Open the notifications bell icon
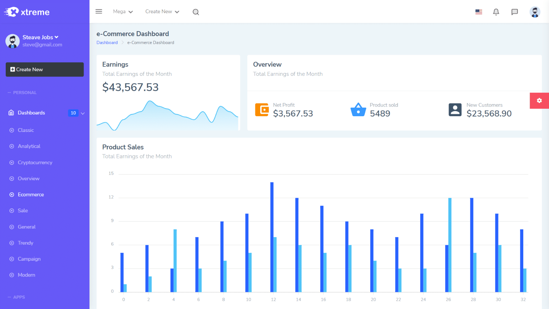 [x=496, y=12]
